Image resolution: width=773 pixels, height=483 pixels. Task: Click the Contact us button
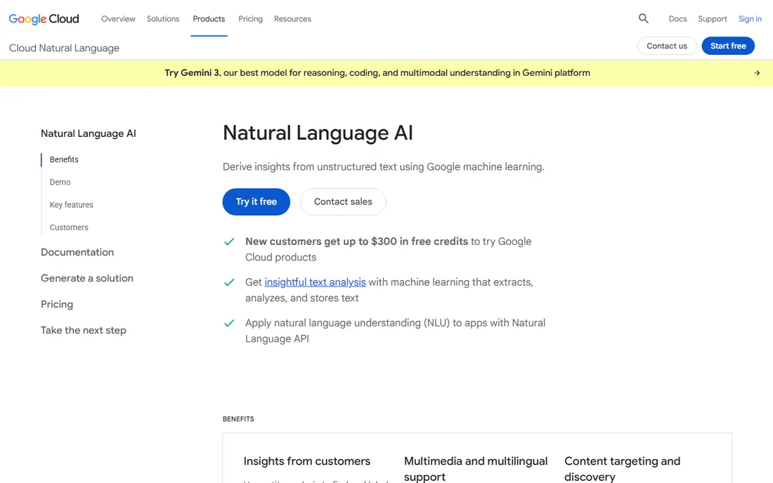(666, 46)
